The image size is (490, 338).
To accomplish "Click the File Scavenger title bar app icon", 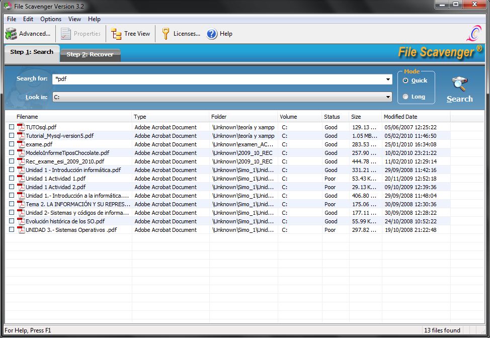I will pos(8,6).
